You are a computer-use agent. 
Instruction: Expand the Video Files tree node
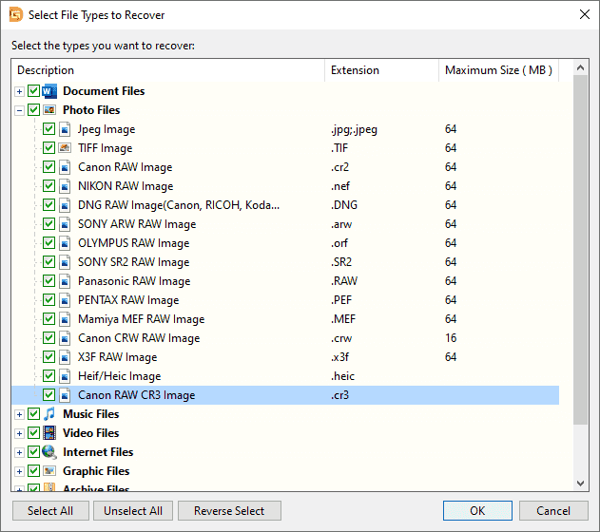coord(20,433)
